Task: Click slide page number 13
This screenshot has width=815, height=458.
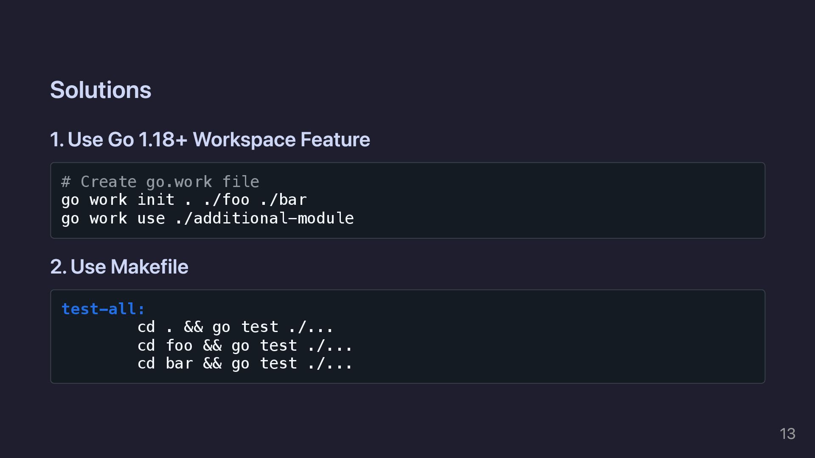Action: [x=787, y=433]
